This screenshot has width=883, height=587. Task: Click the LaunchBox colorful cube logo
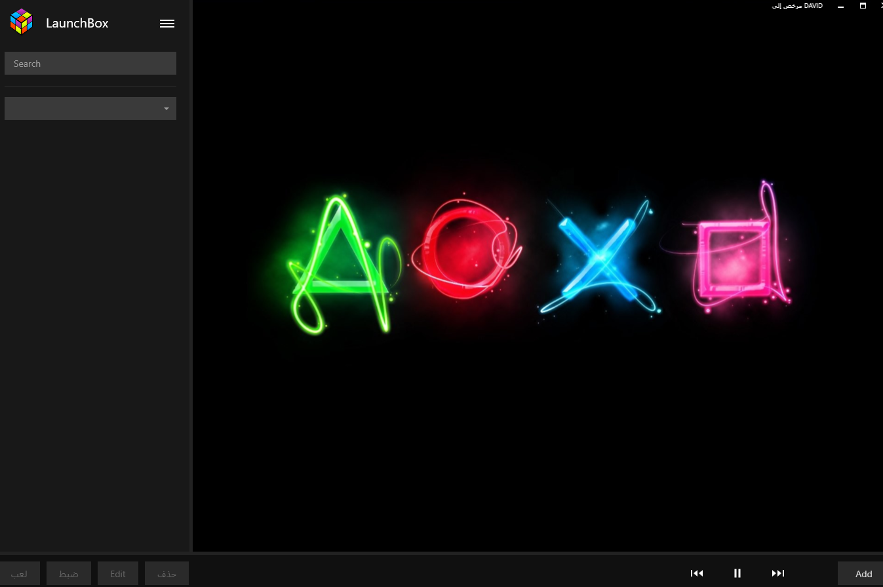[x=22, y=22]
